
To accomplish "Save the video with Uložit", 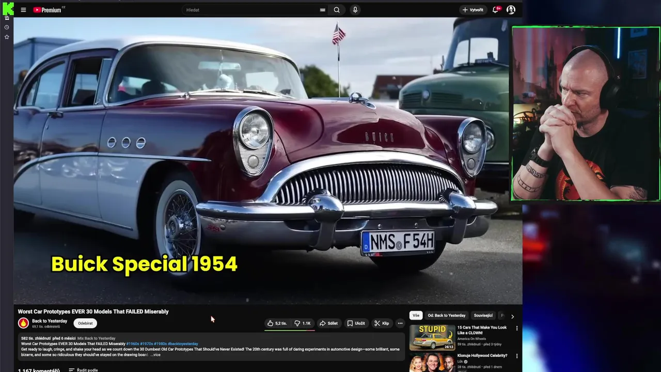I will click(356, 323).
